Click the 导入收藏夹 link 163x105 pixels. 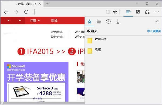click(154, 31)
